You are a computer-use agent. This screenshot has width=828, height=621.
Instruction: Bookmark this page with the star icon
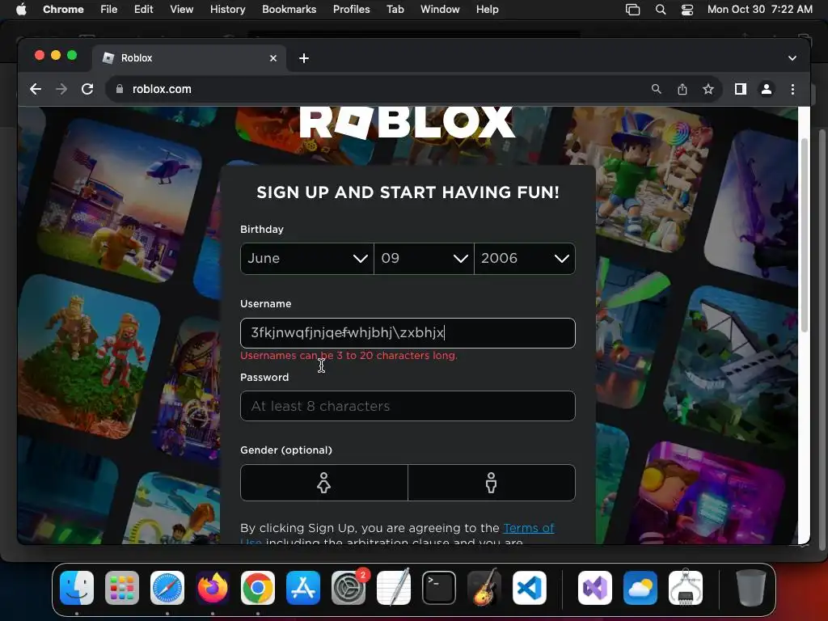708,89
